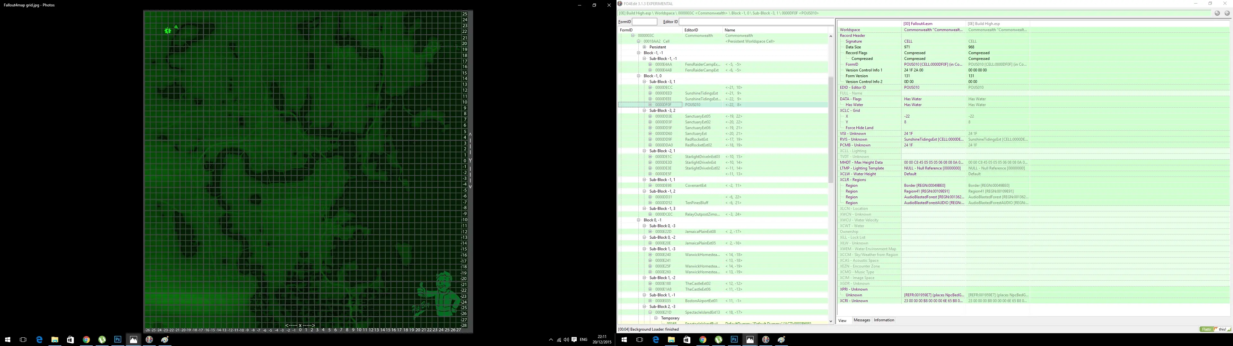Select the RedRocketExt02 row
Viewport: 1233px width, 346px height.
723,145
